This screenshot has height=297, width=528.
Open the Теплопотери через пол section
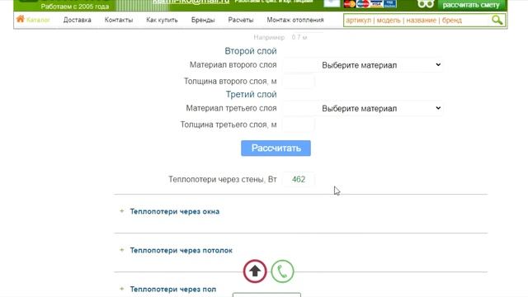173,290
